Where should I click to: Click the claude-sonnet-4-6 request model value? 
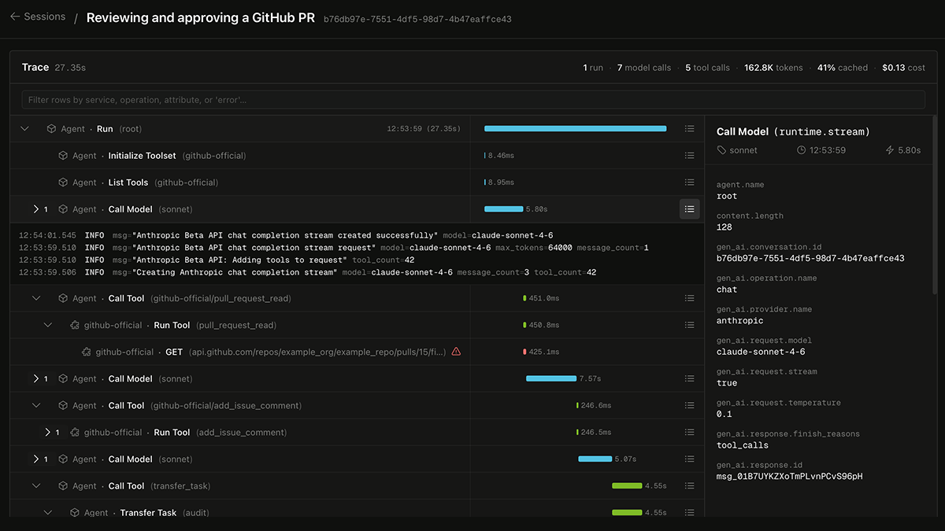coord(761,352)
